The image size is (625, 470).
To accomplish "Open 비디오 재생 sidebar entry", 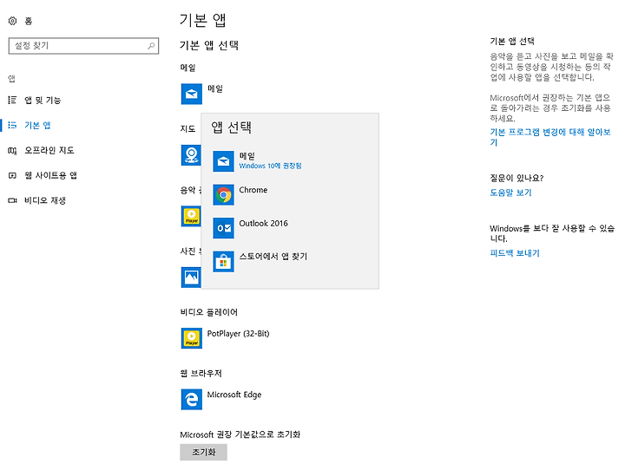I will [45, 200].
